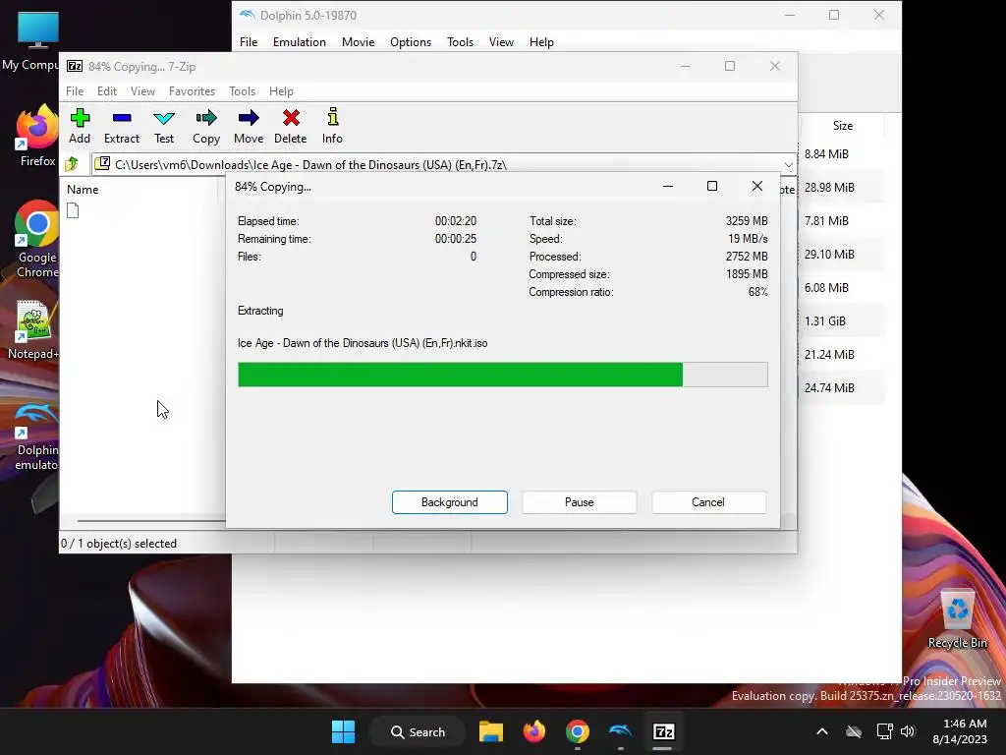
Task: Open the Google Chrome desktop shortcut
Action: tap(37, 239)
